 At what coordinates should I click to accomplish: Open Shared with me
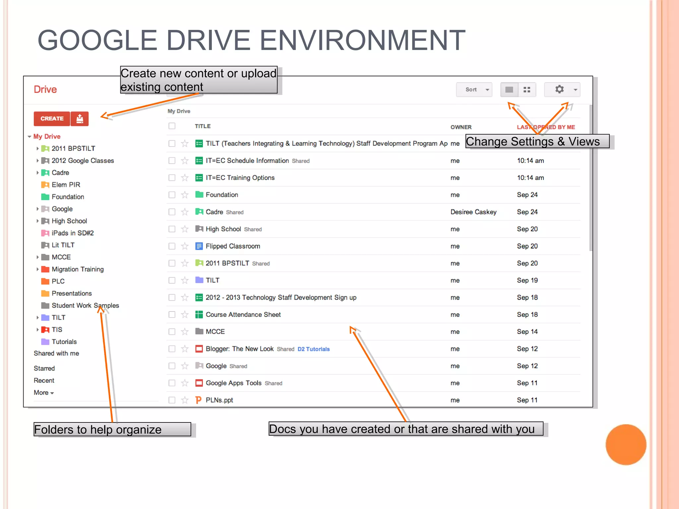click(56, 354)
